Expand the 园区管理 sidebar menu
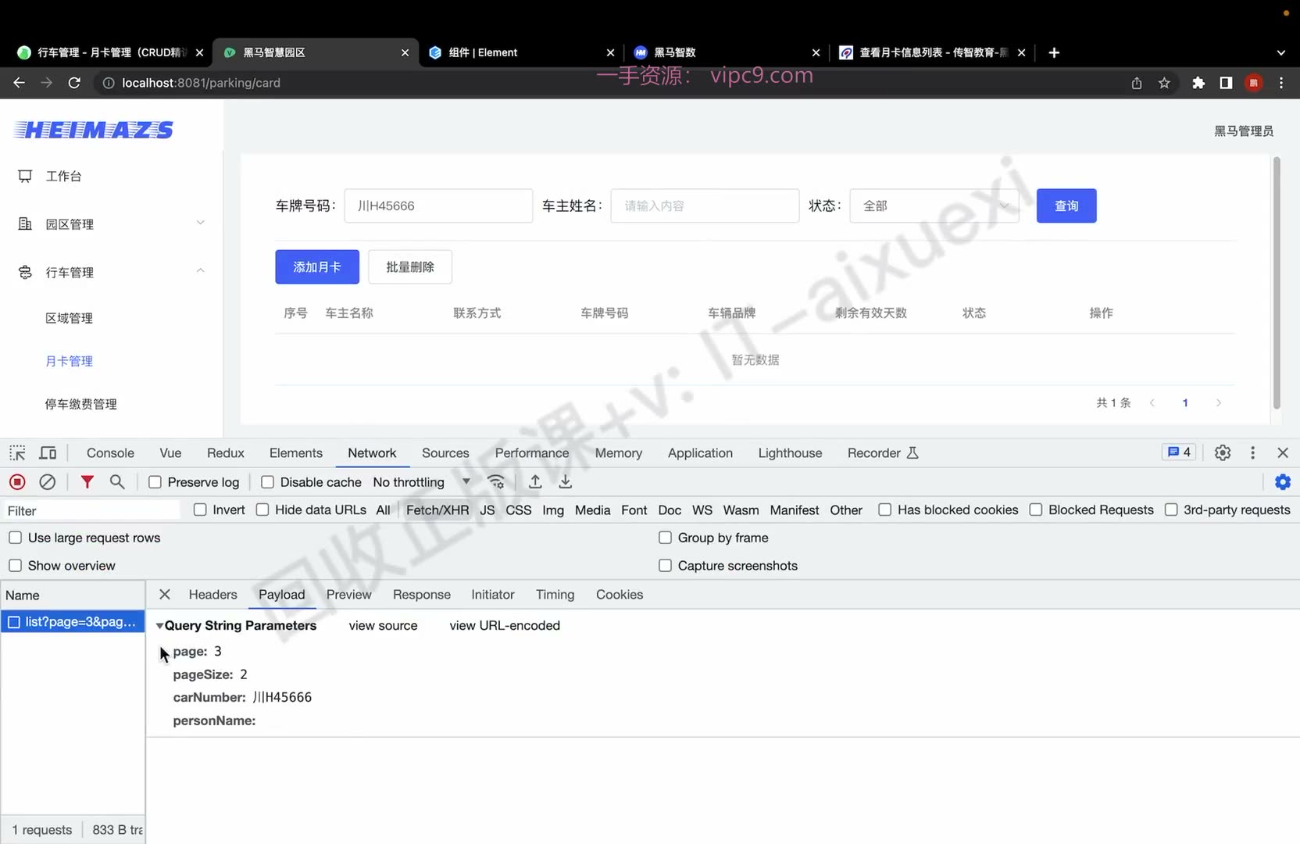The image size is (1300, 844). coord(112,224)
